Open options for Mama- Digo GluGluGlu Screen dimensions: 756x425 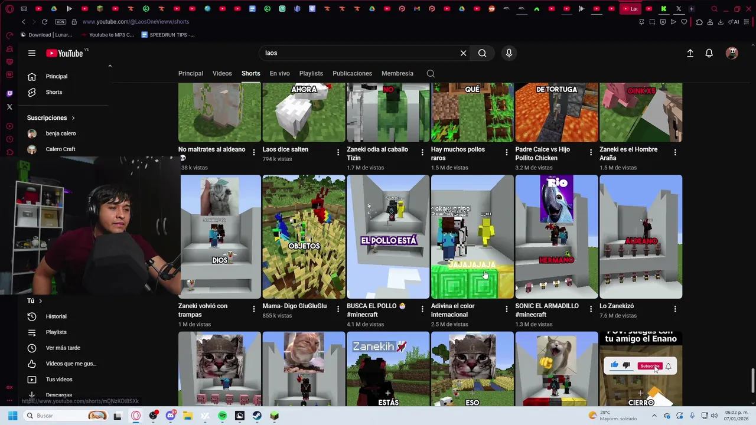pos(338,309)
